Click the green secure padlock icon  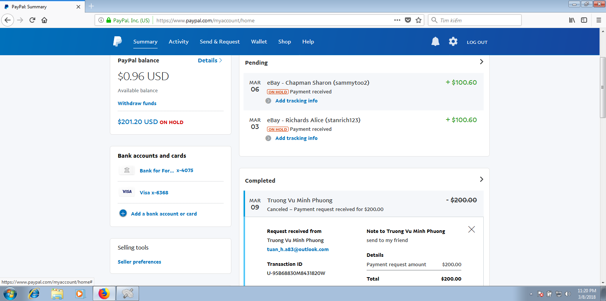tap(109, 20)
